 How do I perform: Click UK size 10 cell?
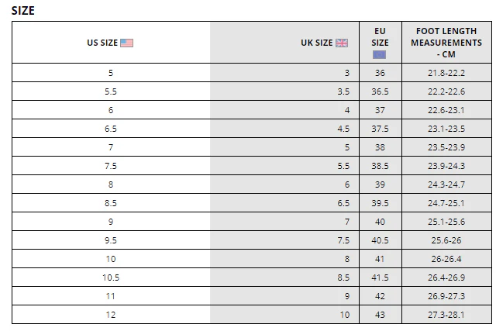pos(345,315)
